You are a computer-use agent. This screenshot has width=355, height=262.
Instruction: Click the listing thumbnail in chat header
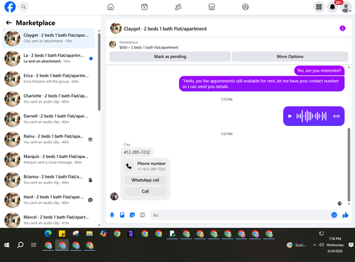pyautogui.click(x=116, y=28)
